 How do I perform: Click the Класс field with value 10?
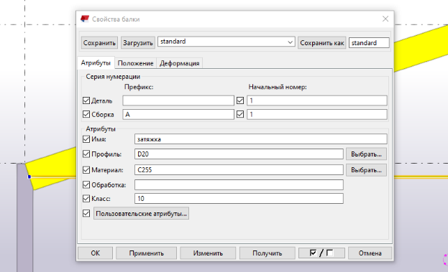click(239, 199)
